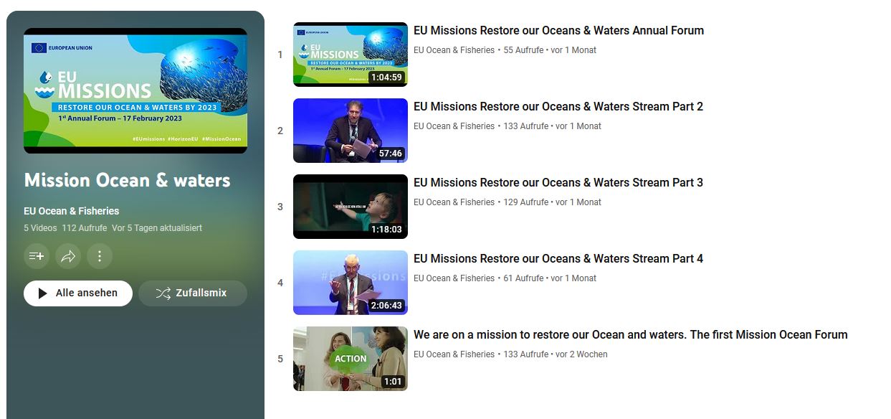Start shuffle with the Zufallsmix button
The height and width of the screenshot is (419, 891).
click(x=193, y=293)
